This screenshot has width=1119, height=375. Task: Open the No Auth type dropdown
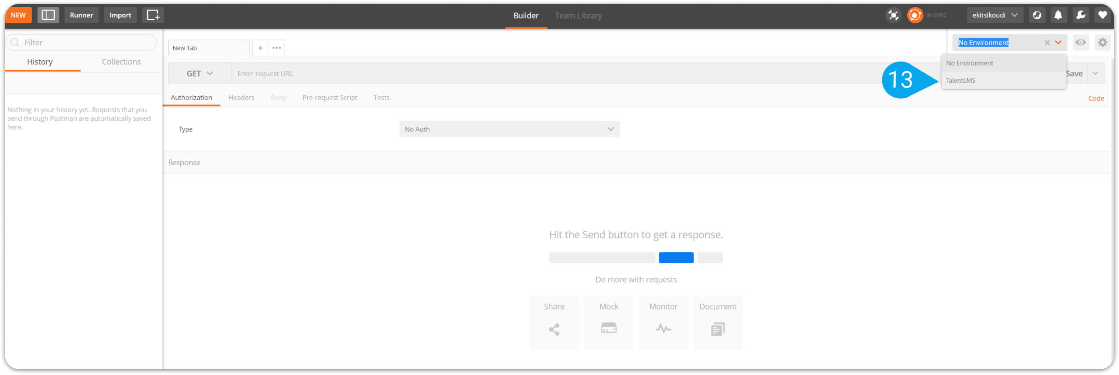[x=509, y=129]
